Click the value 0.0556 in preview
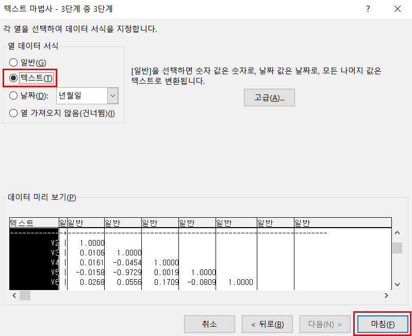The image size is (412, 336). point(129,282)
